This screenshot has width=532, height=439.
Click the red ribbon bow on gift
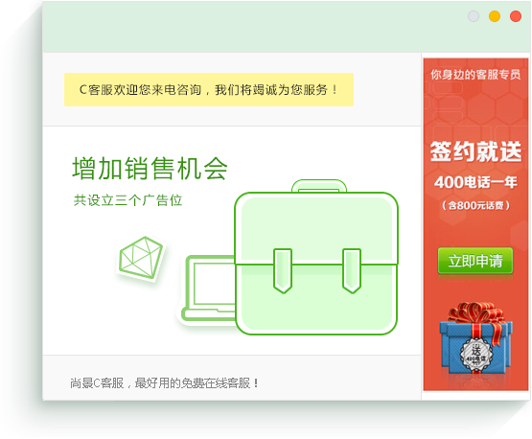[475, 316]
